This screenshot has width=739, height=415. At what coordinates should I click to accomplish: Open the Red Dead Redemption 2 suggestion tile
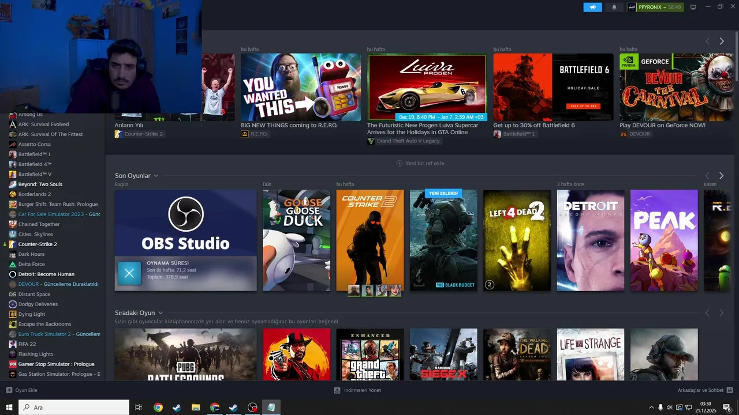(x=296, y=354)
